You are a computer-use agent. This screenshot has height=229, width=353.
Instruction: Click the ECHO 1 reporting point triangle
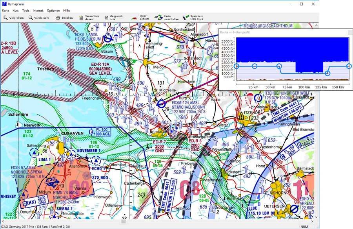click(x=96, y=161)
